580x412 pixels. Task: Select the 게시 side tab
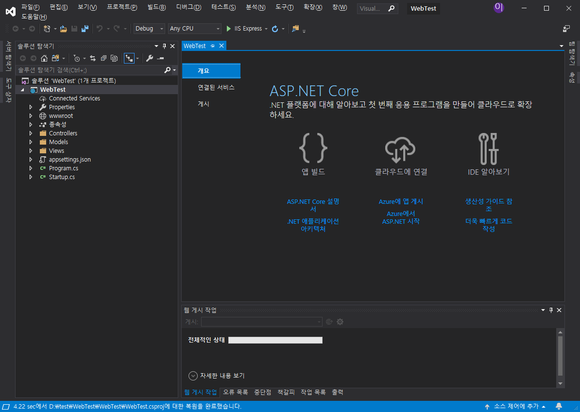(x=204, y=104)
